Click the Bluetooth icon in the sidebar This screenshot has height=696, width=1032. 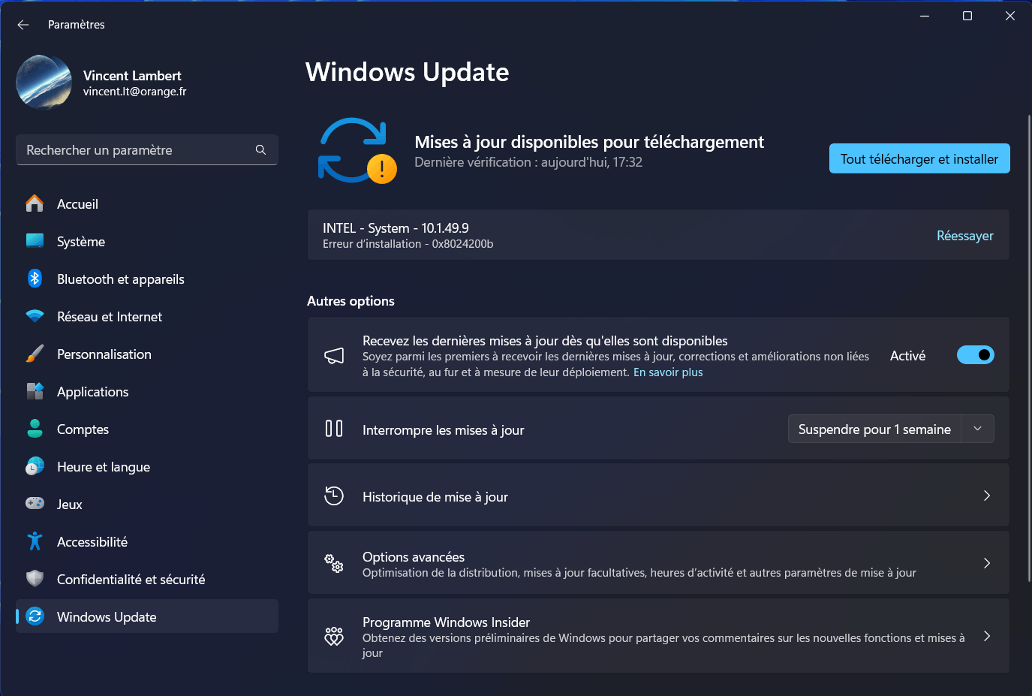[35, 279]
